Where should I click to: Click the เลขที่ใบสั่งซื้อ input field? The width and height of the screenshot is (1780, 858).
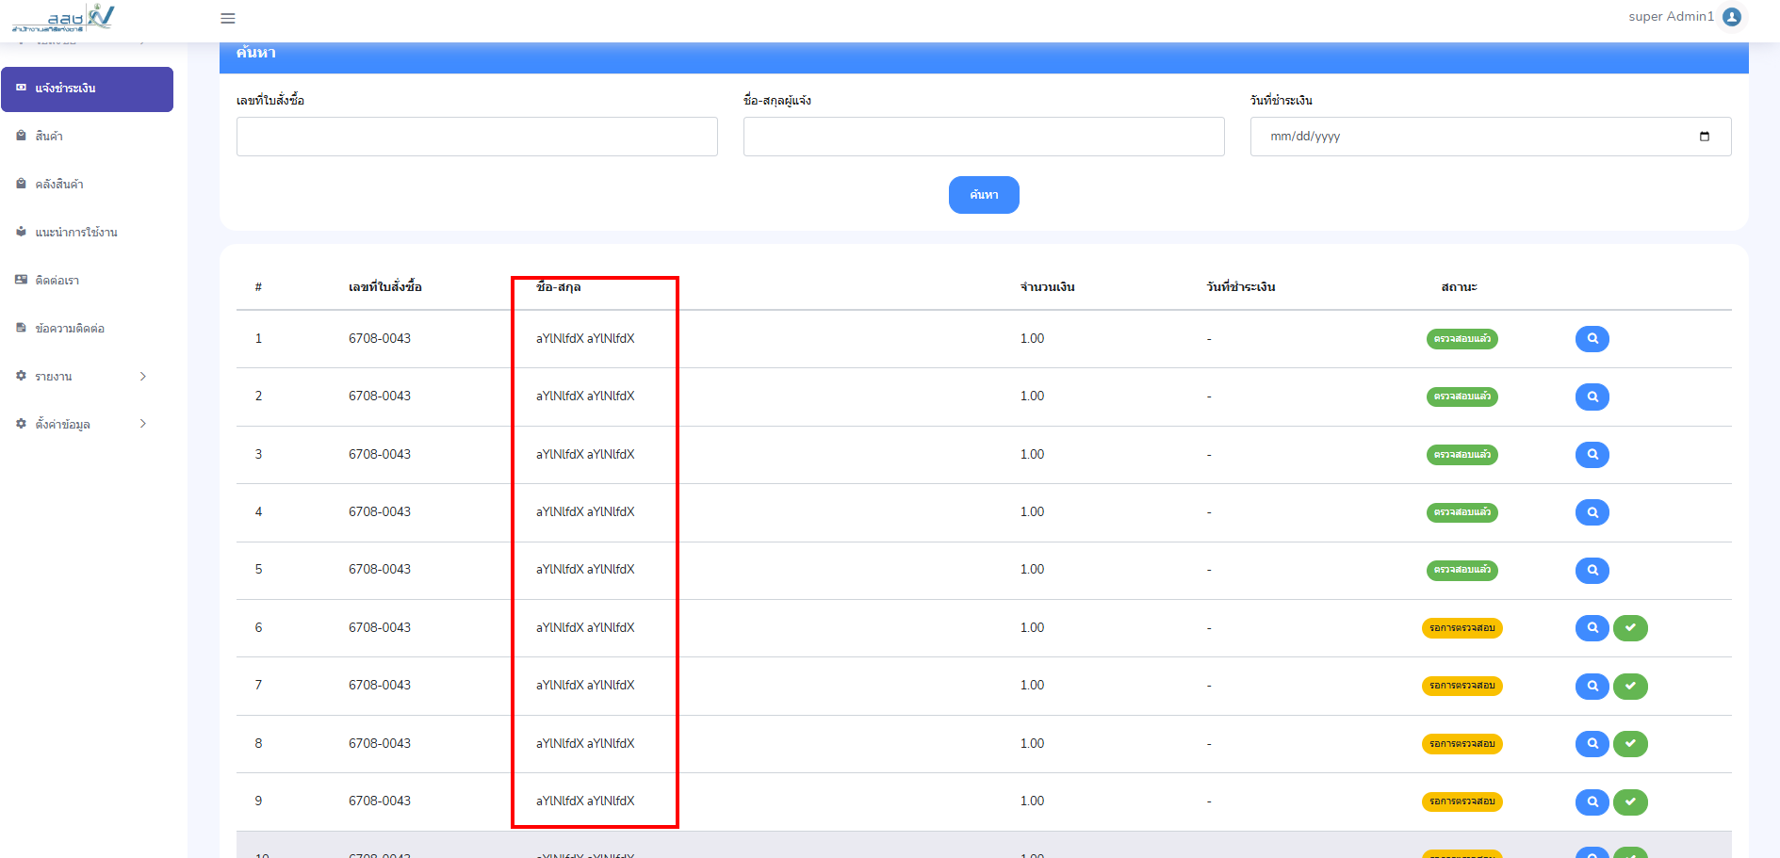(x=477, y=137)
